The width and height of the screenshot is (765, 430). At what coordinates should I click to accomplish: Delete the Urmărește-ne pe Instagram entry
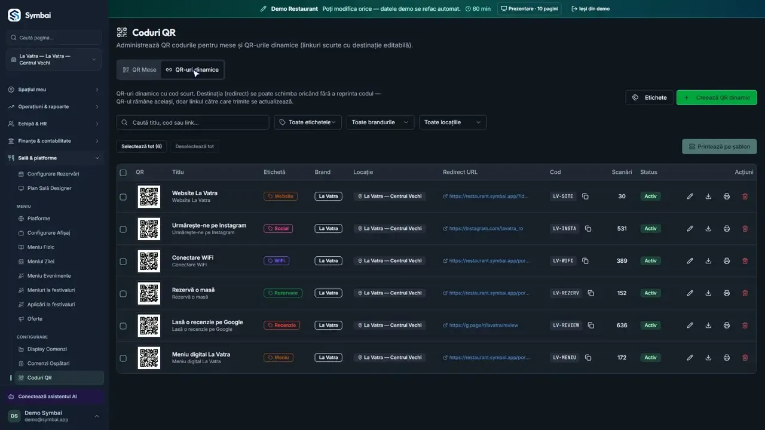(745, 229)
